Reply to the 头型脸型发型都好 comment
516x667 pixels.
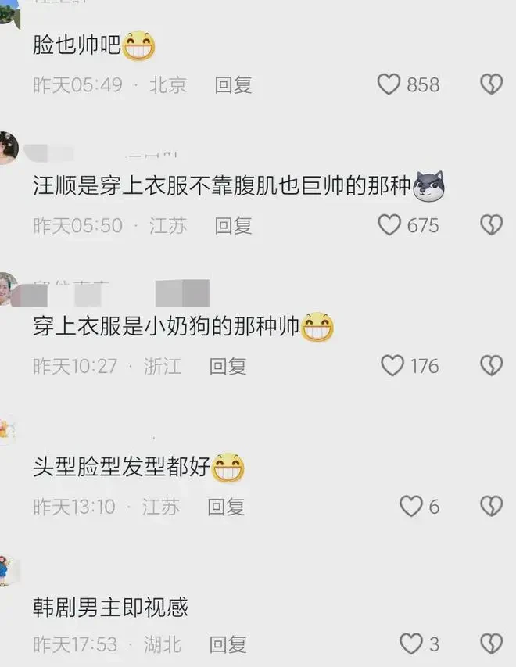click(226, 507)
